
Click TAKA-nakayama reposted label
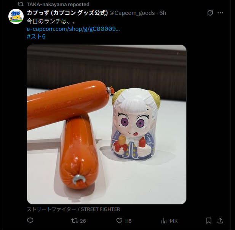(58, 4)
